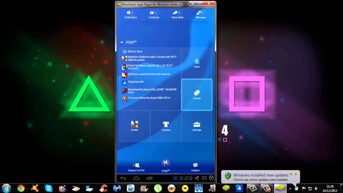Open Skype from the taskbar
Viewport: 343px width, 193px height.
click(48, 188)
